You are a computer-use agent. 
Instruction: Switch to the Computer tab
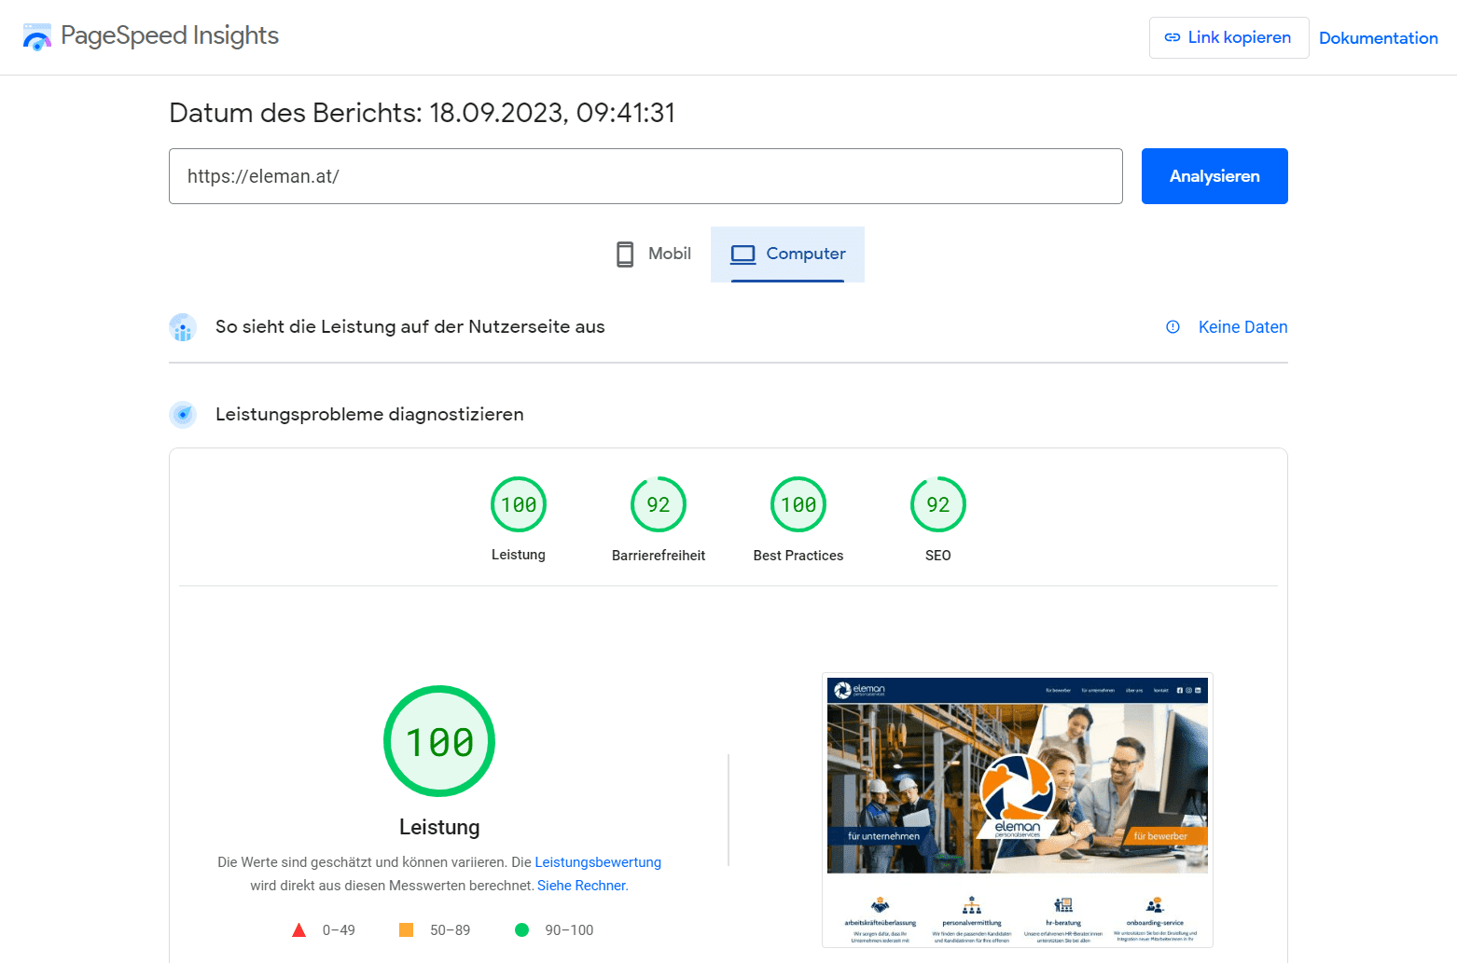(x=787, y=254)
